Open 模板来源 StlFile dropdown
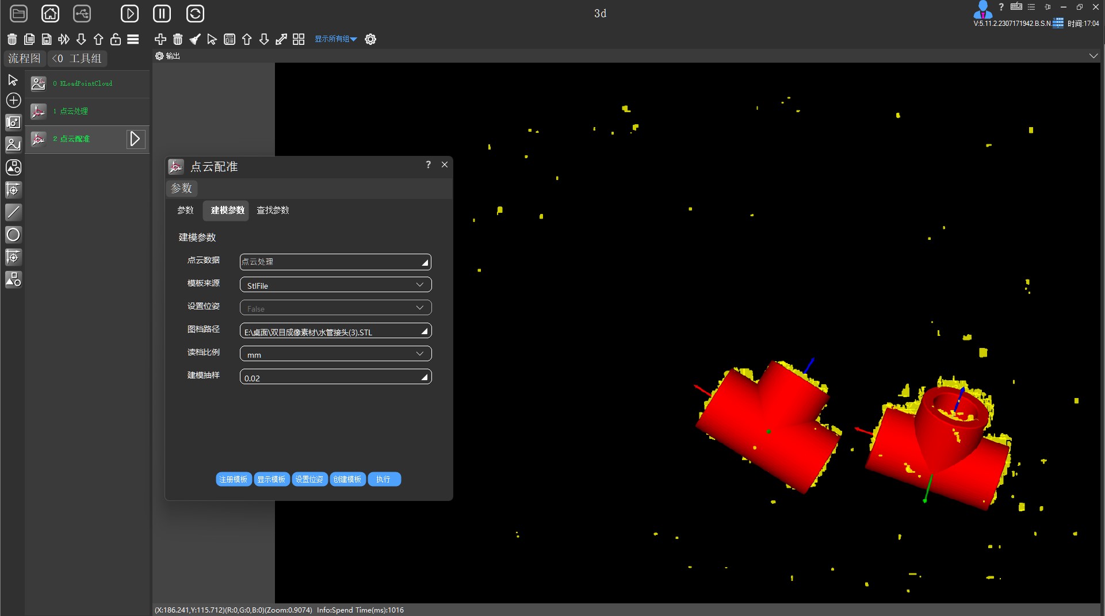 coord(335,285)
